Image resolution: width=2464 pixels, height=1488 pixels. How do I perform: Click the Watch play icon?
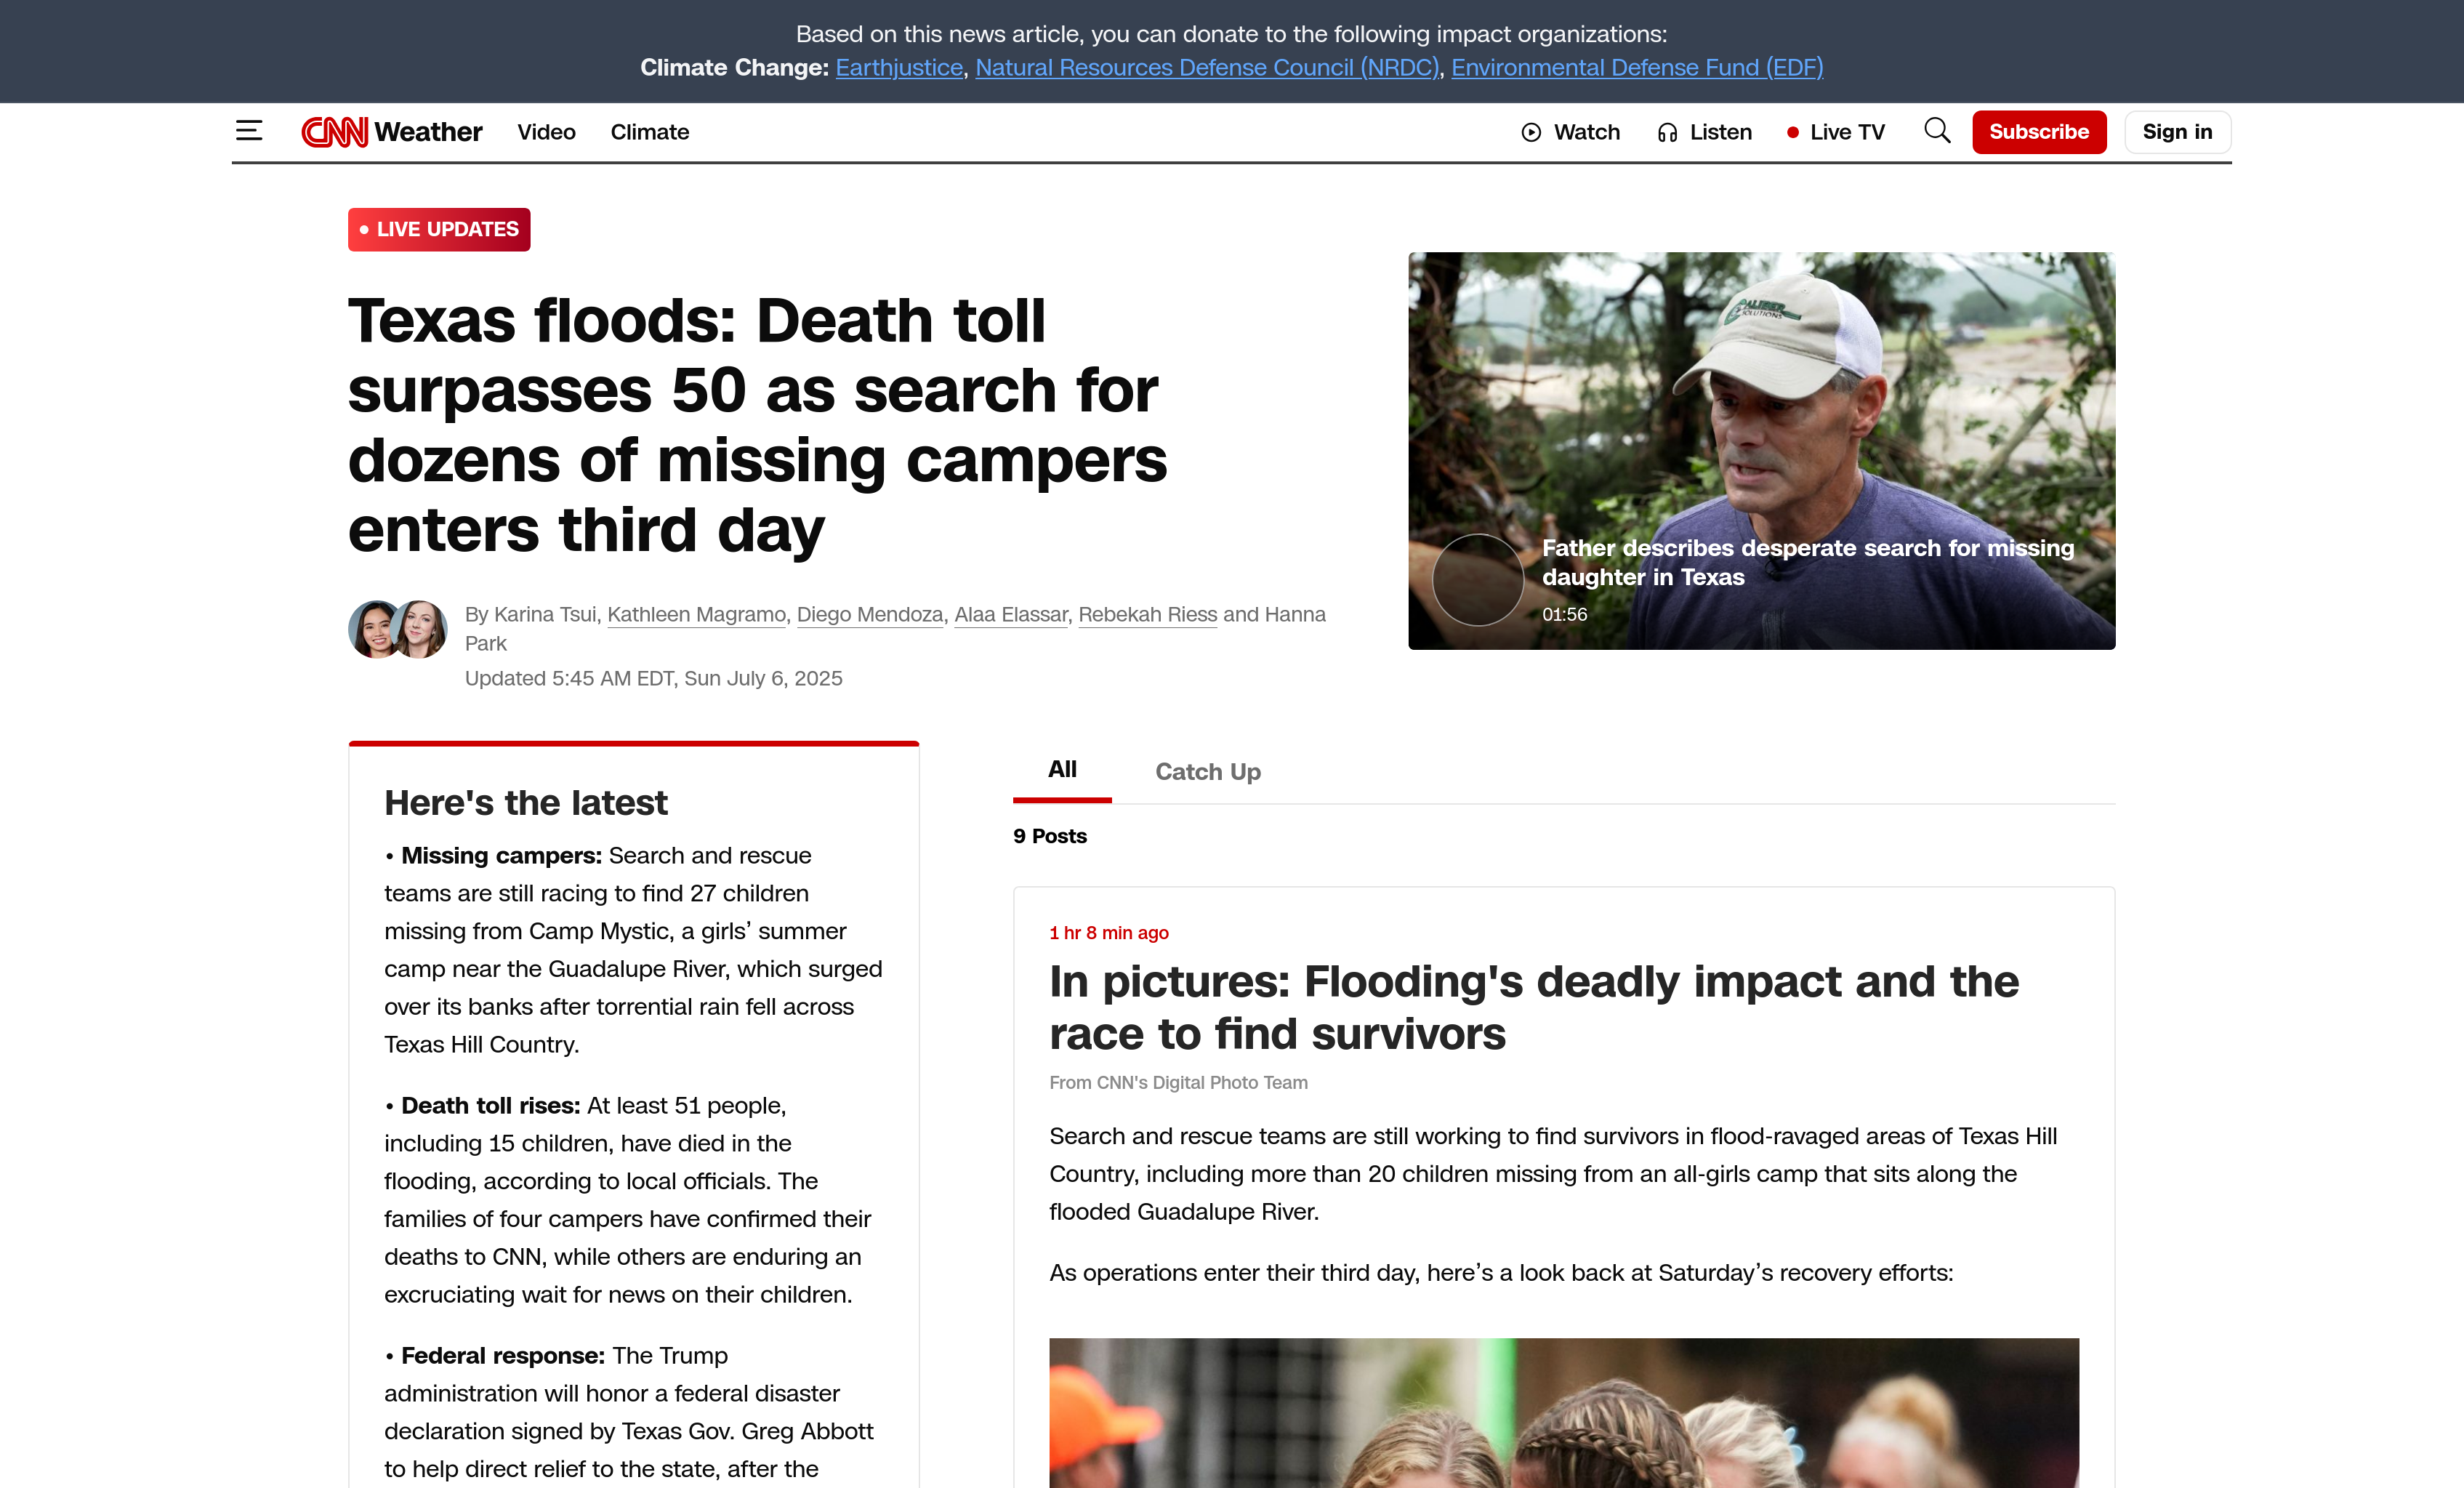coord(1531,132)
